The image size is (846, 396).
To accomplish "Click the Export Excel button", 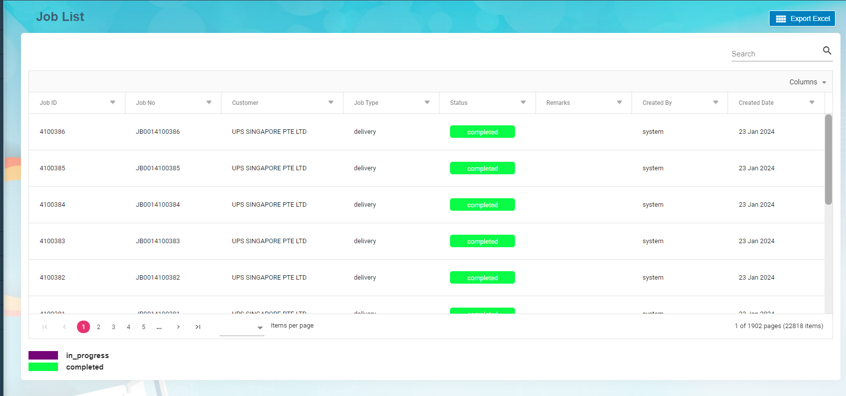I will pyautogui.click(x=802, y=18).
